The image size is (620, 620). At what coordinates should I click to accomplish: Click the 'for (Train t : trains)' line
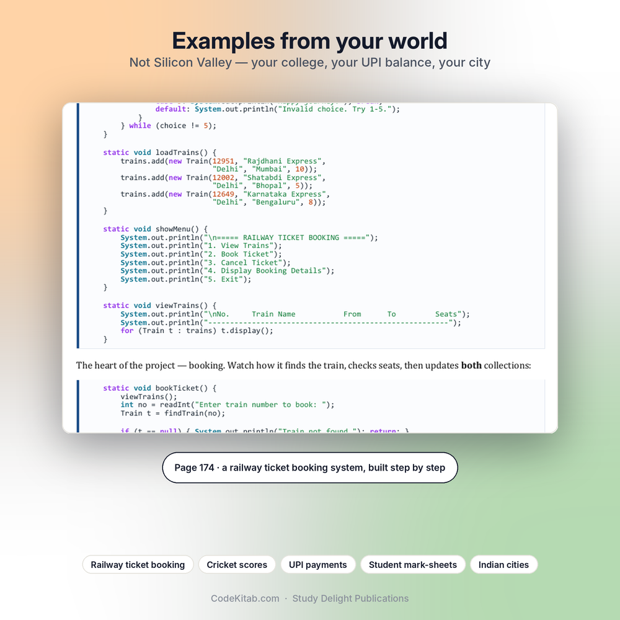(x=197, y=330)
